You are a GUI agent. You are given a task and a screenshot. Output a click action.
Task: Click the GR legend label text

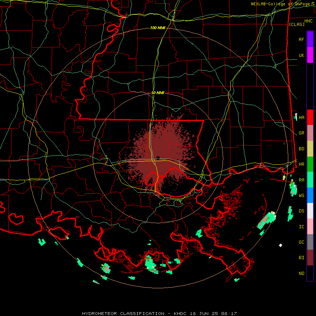pyautogui.click(x=301, y=133)
